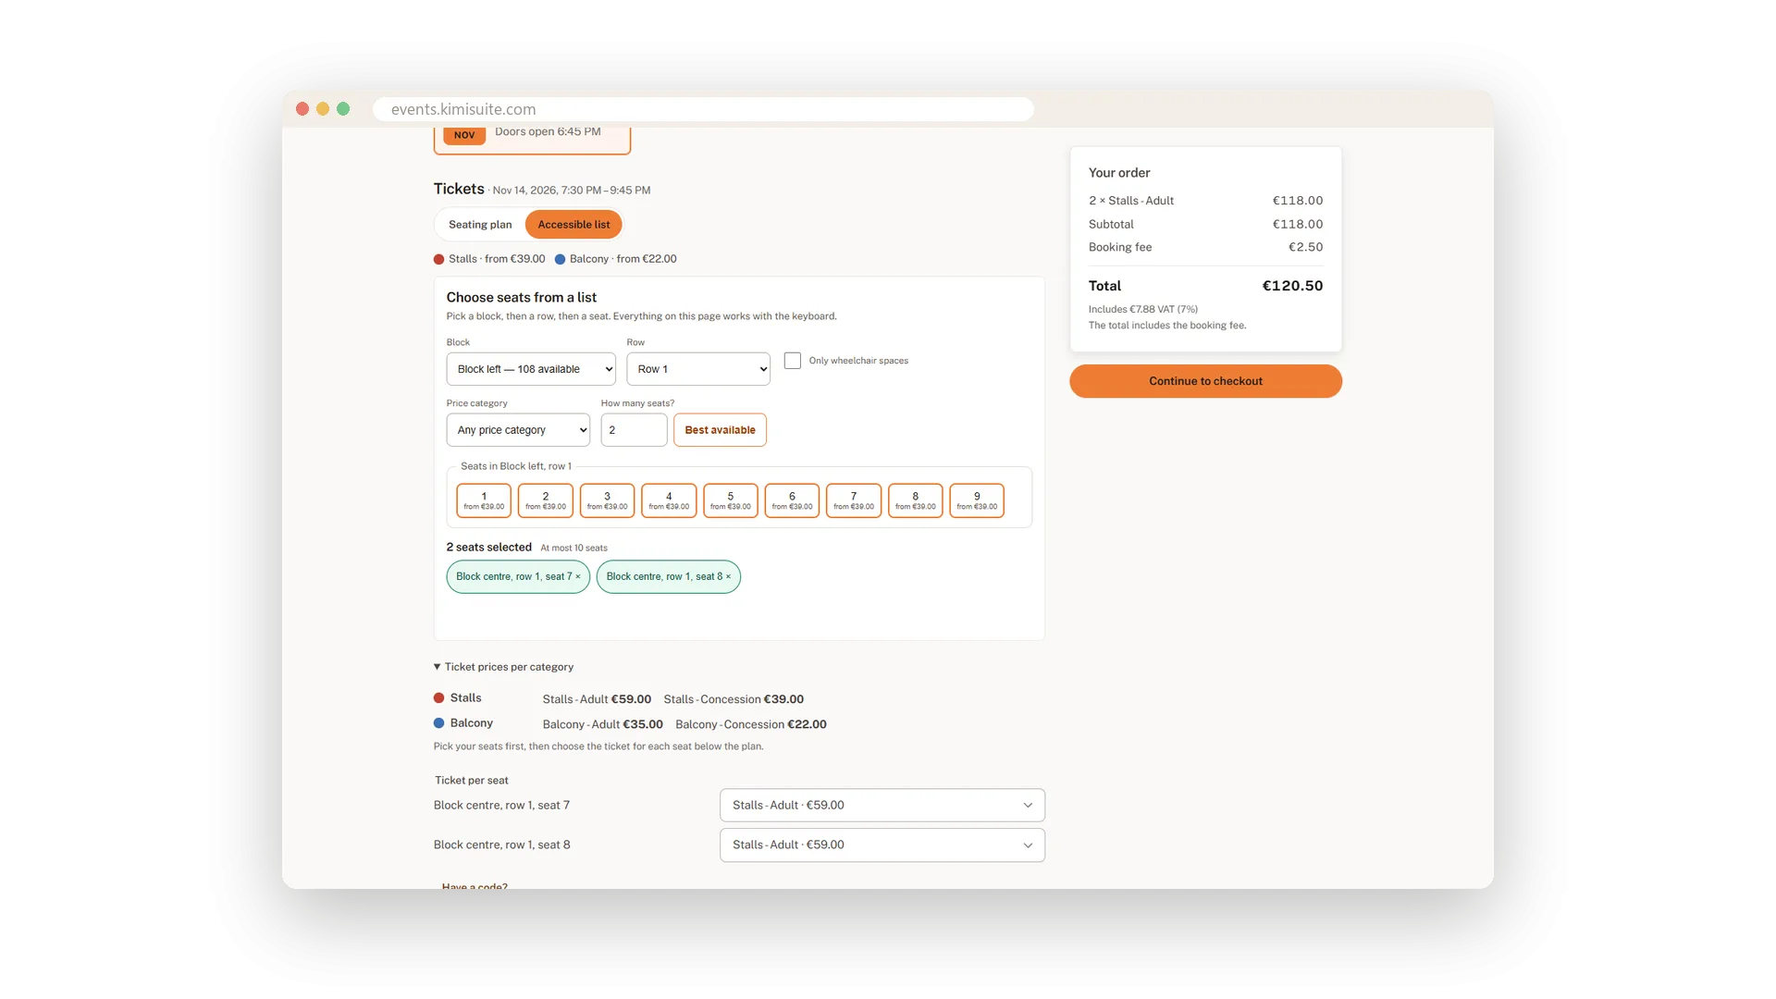Pick seat 3 in Block left row 1
The width and height of the screenshot is (1776, 999).
pyautogui.click(x=607, y=500)
